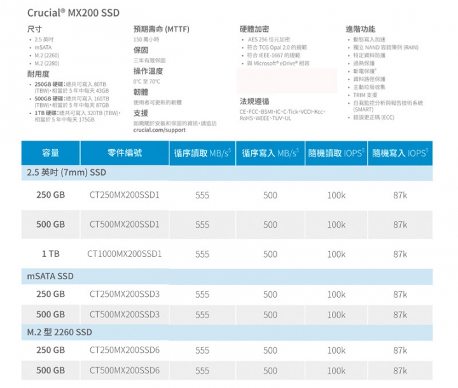Click the 容量 column header
The height and width of the screenshot is (388, 458).
[x=50, y=153]
